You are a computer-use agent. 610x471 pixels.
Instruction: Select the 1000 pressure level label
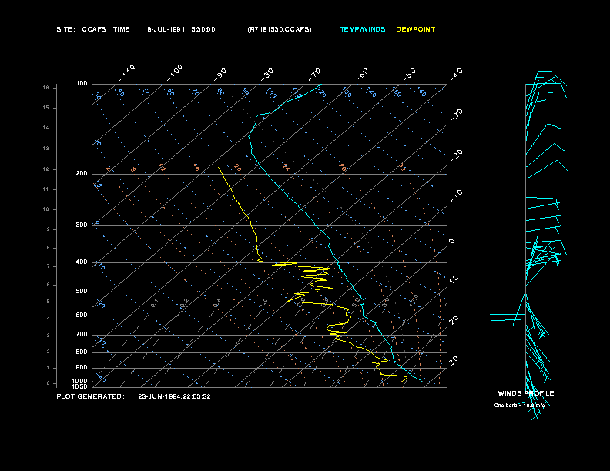80,381
